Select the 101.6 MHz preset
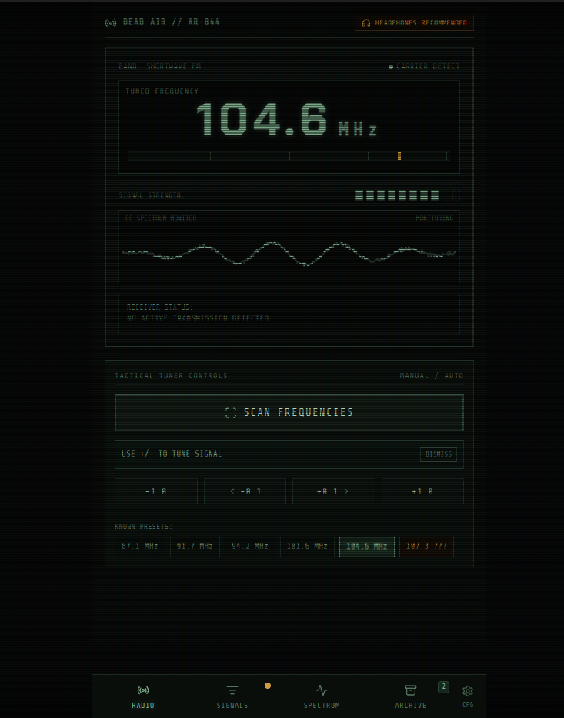564x718 pixels. [x=307, y=547]
